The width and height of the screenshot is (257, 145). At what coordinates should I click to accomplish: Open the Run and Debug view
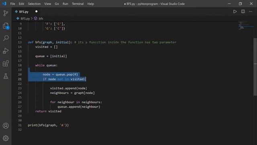pyautogui.click(x=6, y=51)
